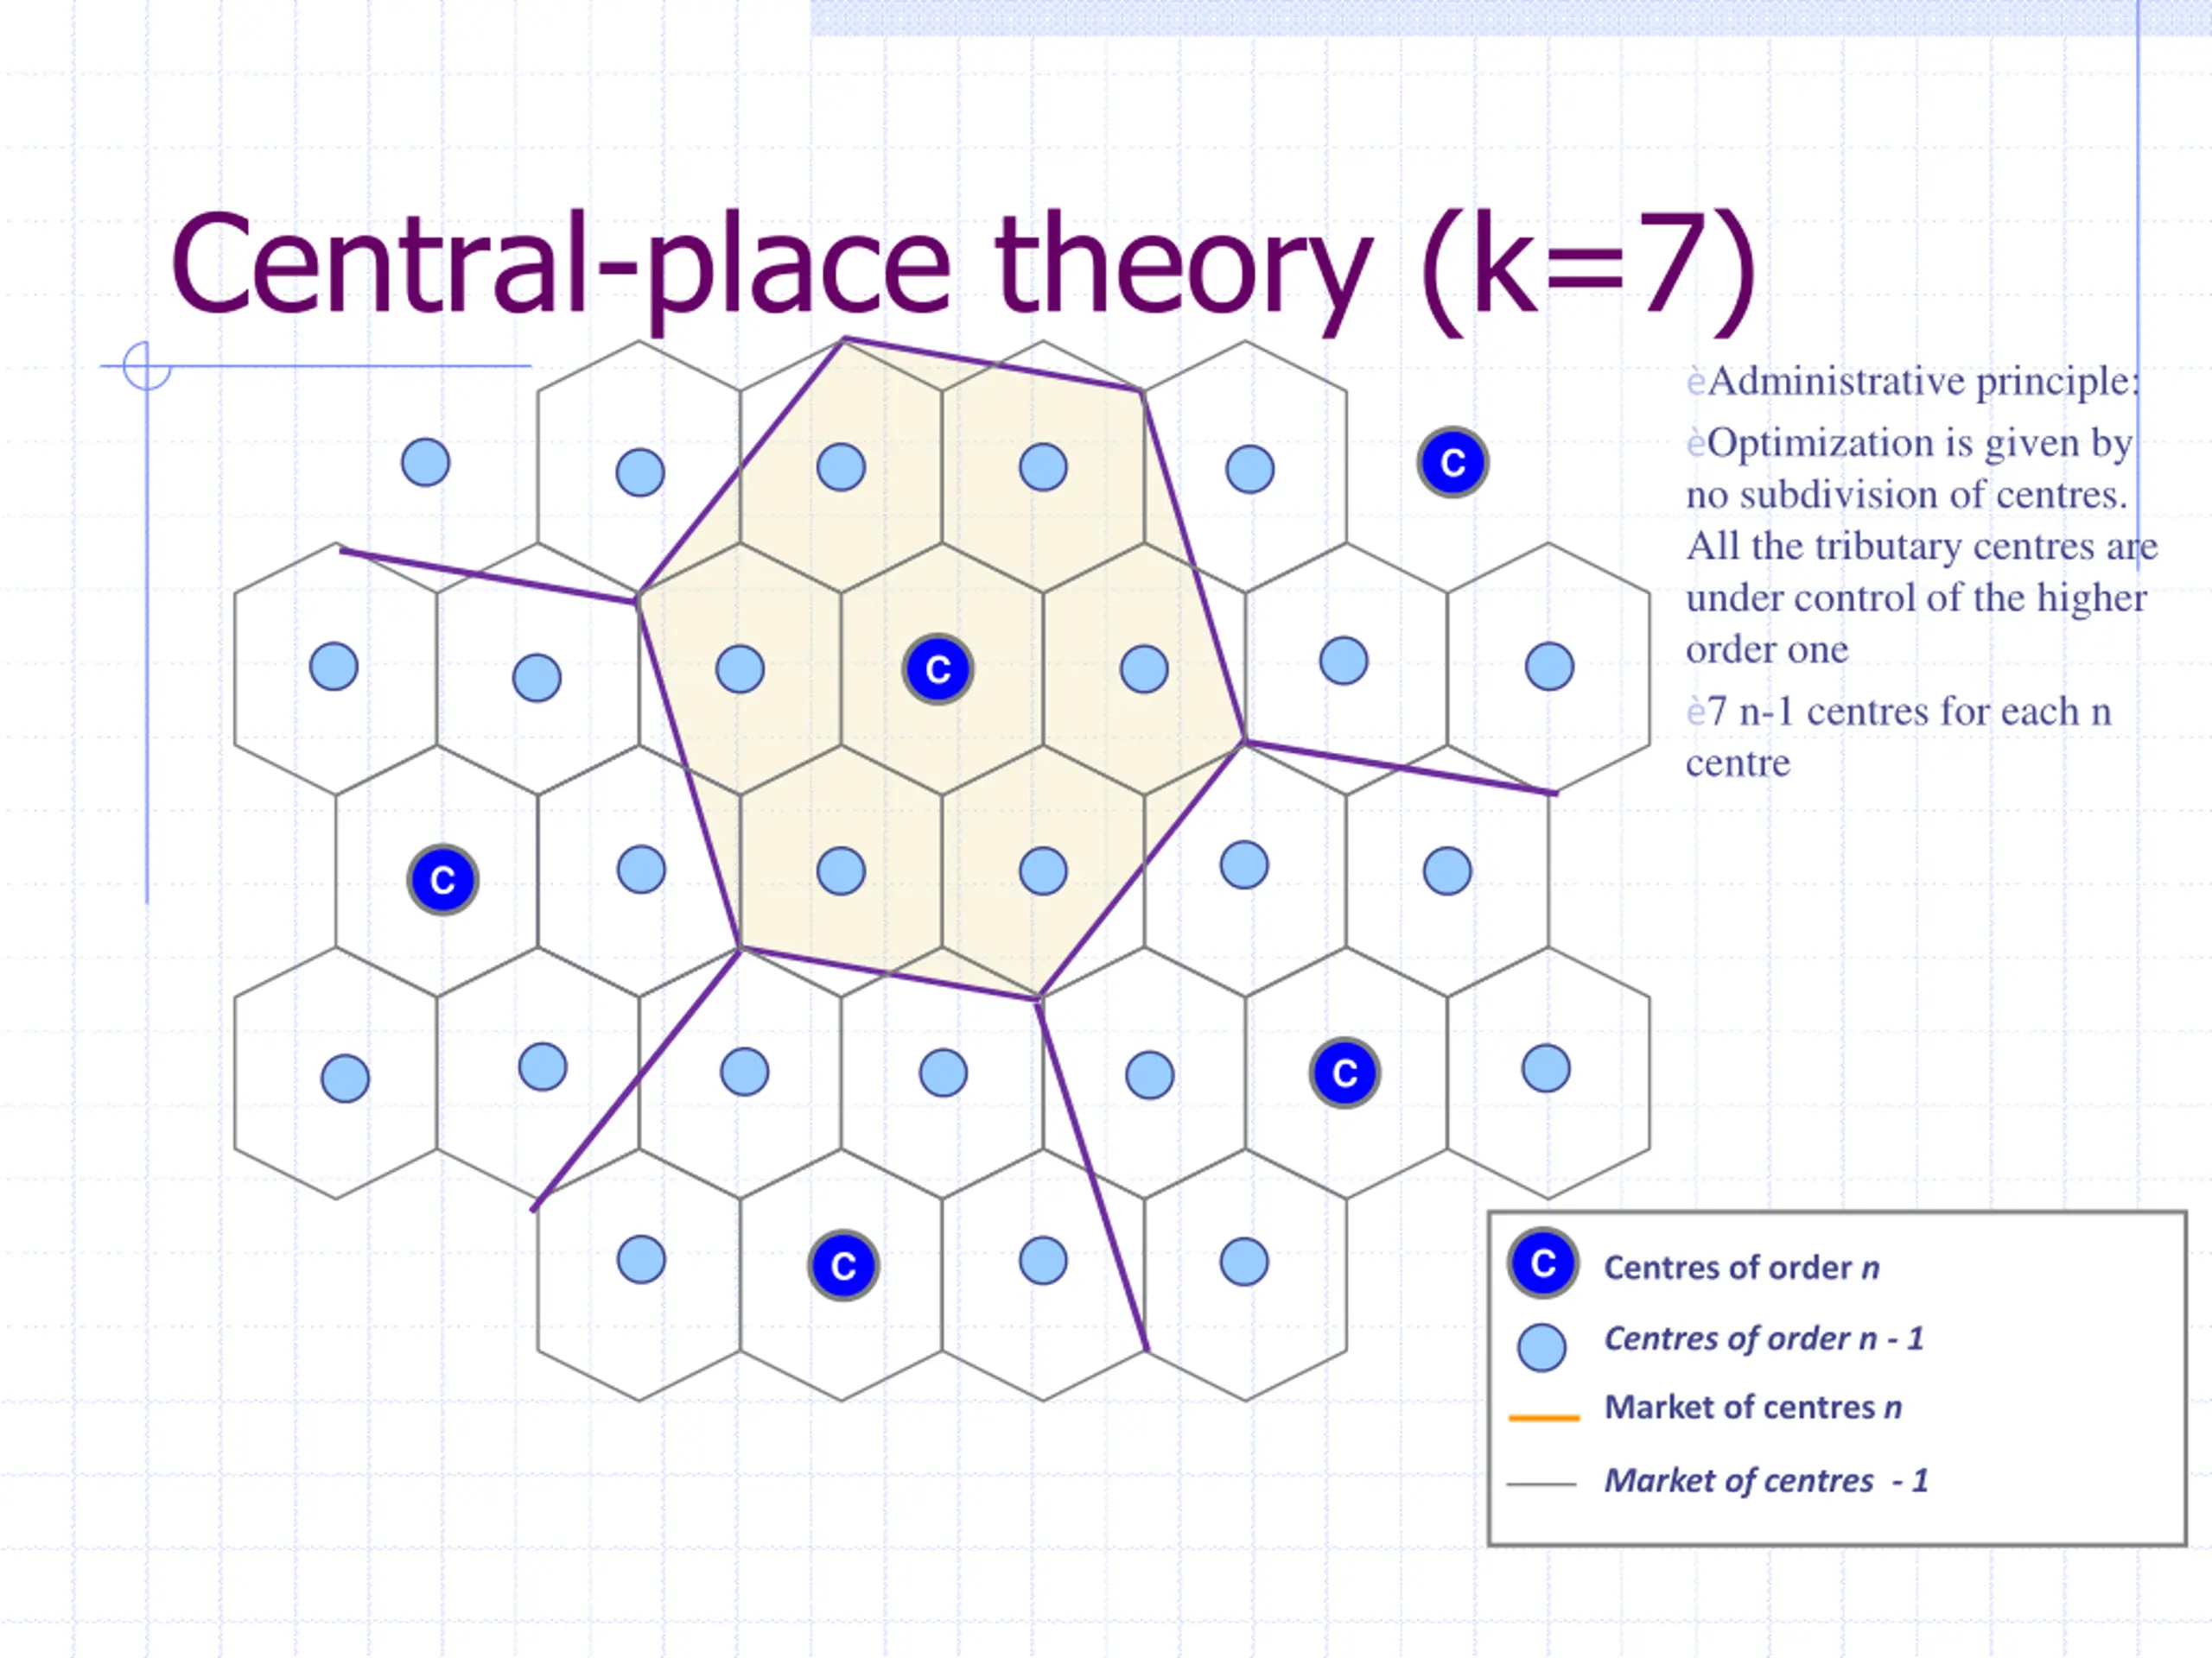Viewport: 2212px width, 1658px height.
Task: Click the line "under control of the higher"
Action: (x=1916, y=598)
